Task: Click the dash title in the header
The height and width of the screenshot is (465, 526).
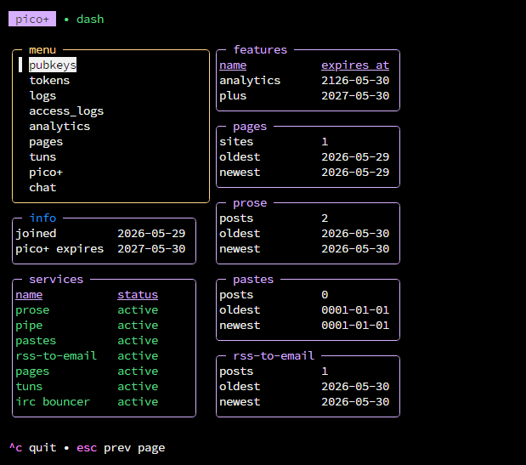Action: pyautogui.click(x=90, y=19)
